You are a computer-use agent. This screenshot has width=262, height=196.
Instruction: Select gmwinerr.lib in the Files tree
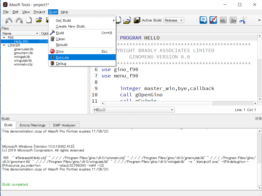click(24, 53)
